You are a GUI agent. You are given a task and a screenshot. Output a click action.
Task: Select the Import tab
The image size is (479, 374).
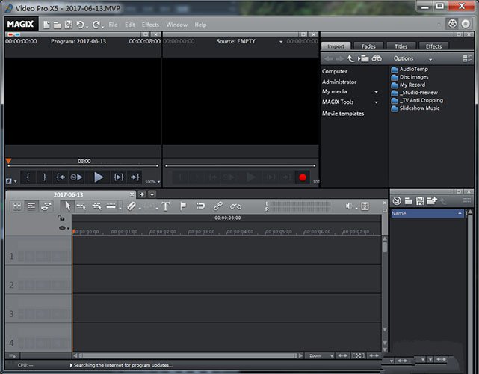[336, 46]
